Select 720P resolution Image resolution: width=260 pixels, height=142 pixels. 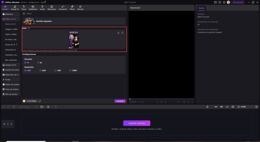55,70
